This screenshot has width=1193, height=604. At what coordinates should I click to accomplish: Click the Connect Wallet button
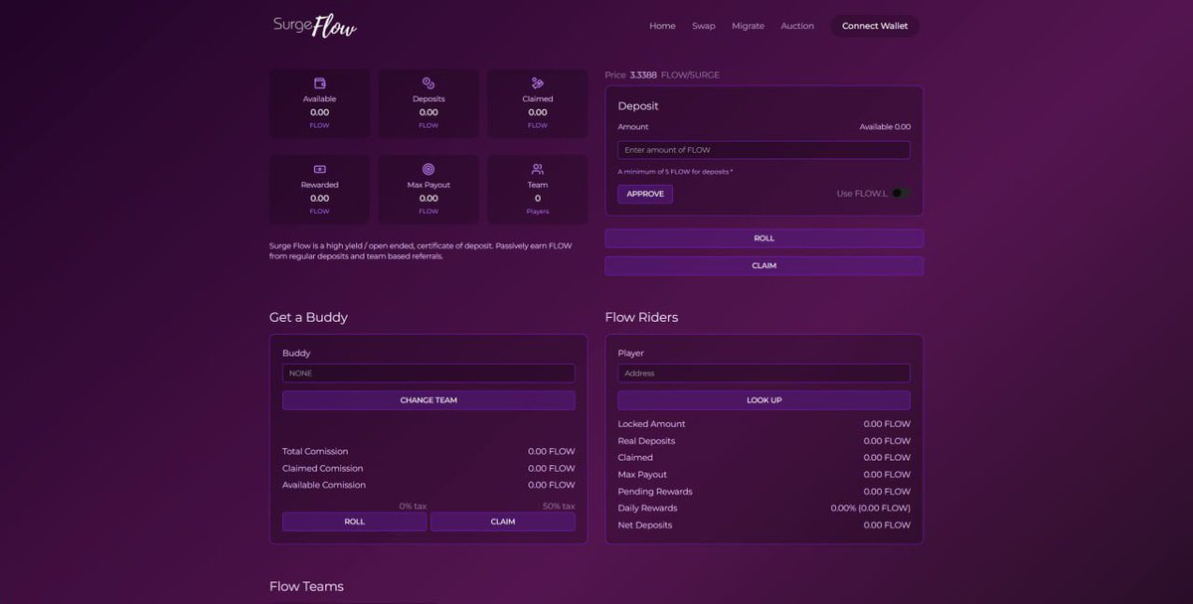click(875, 26)
